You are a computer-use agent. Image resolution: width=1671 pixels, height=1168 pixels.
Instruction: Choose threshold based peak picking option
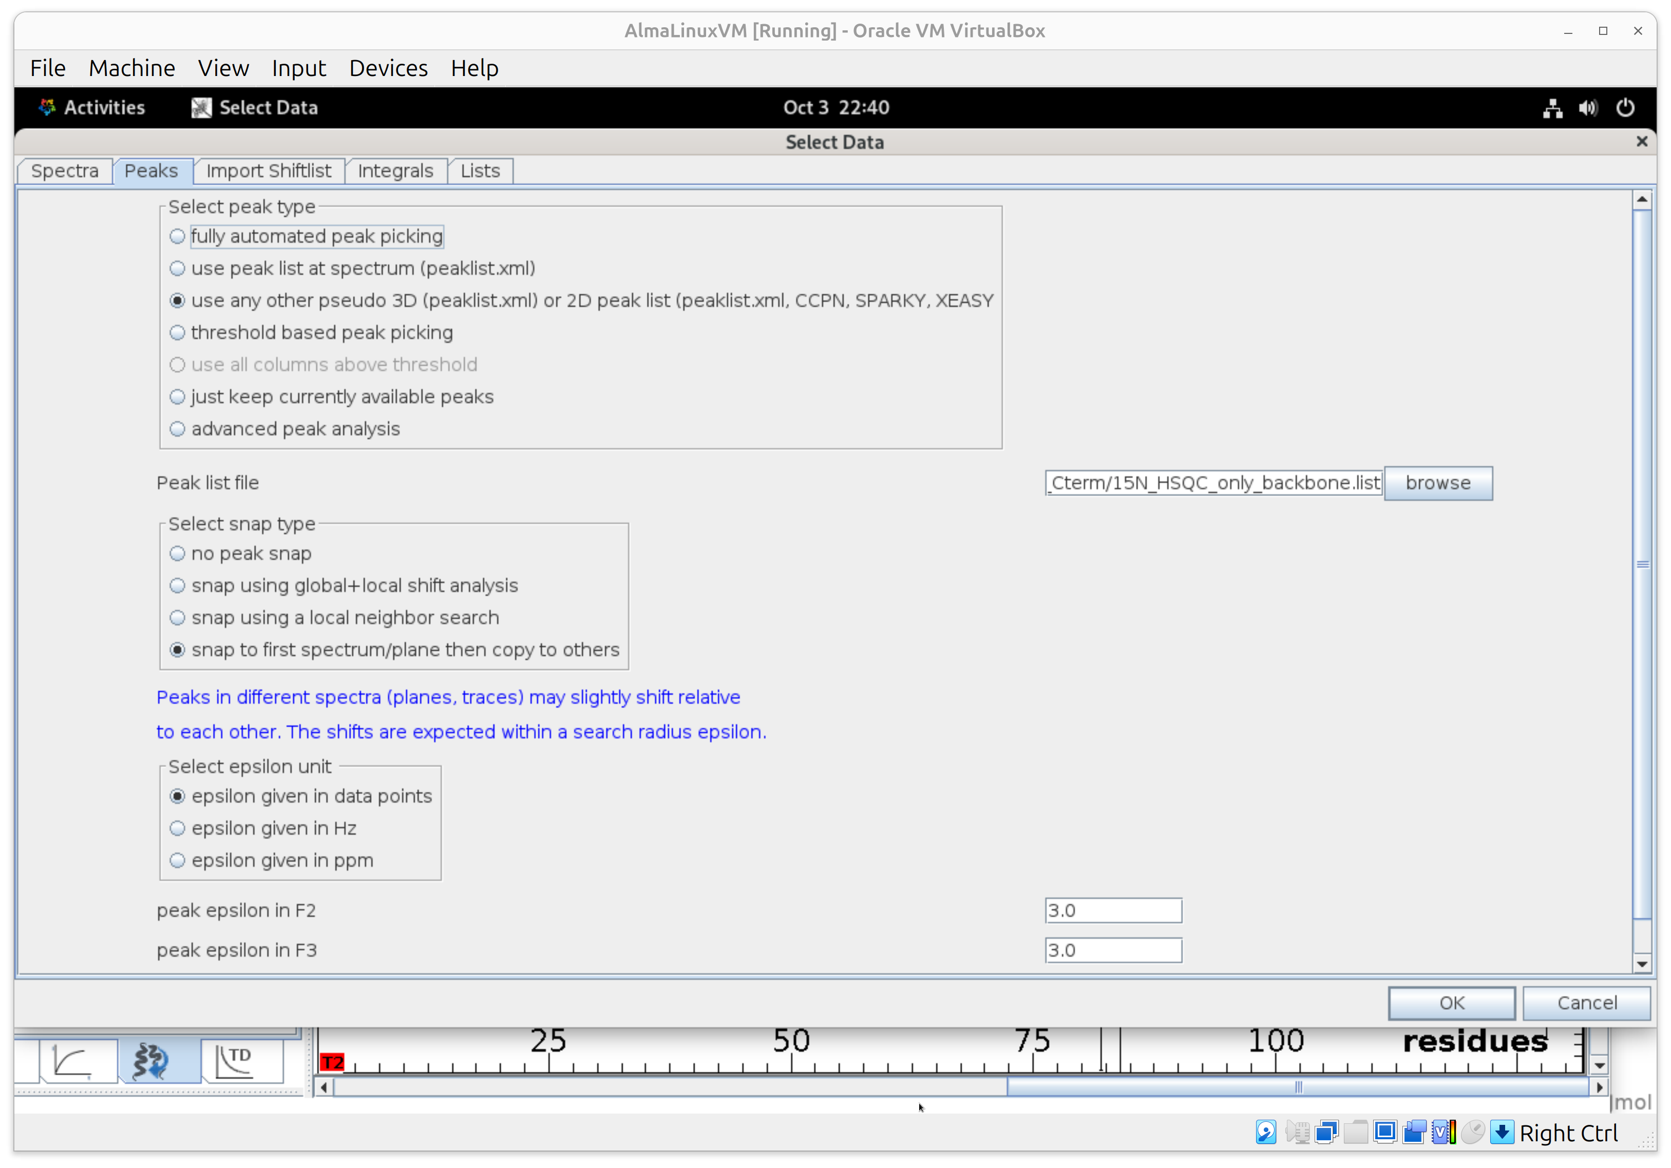tap(178, 332)
